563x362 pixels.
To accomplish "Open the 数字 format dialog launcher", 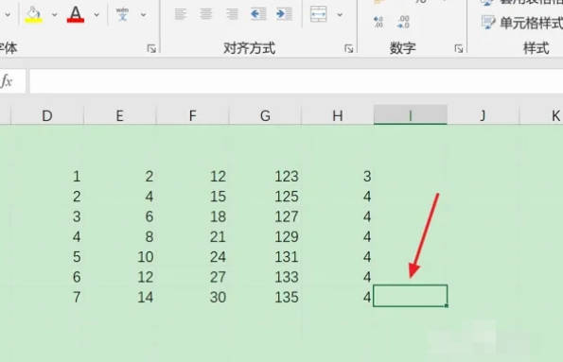I will pyautogui.click(x=459, y=48).
